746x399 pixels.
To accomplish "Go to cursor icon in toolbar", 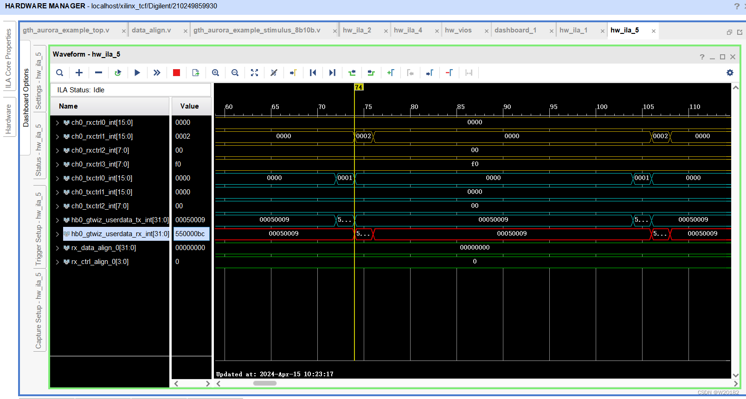I will [293, 73].
